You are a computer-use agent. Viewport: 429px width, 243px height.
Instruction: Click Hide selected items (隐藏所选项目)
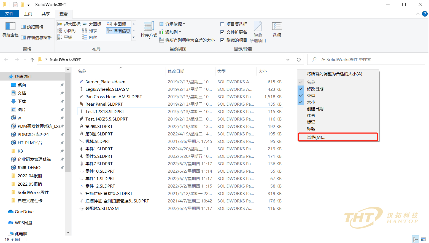258,32
